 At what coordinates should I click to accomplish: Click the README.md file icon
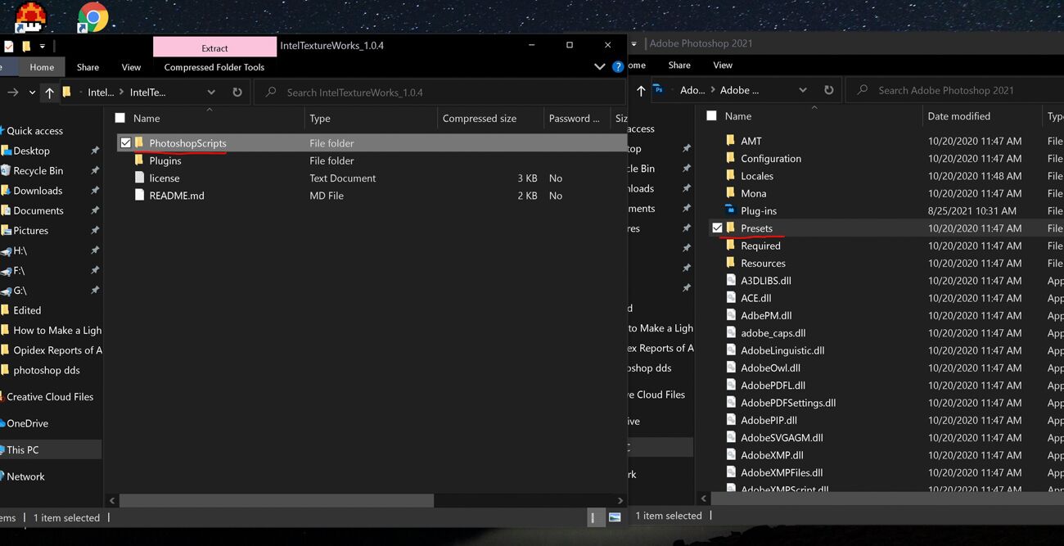(139, 196)
